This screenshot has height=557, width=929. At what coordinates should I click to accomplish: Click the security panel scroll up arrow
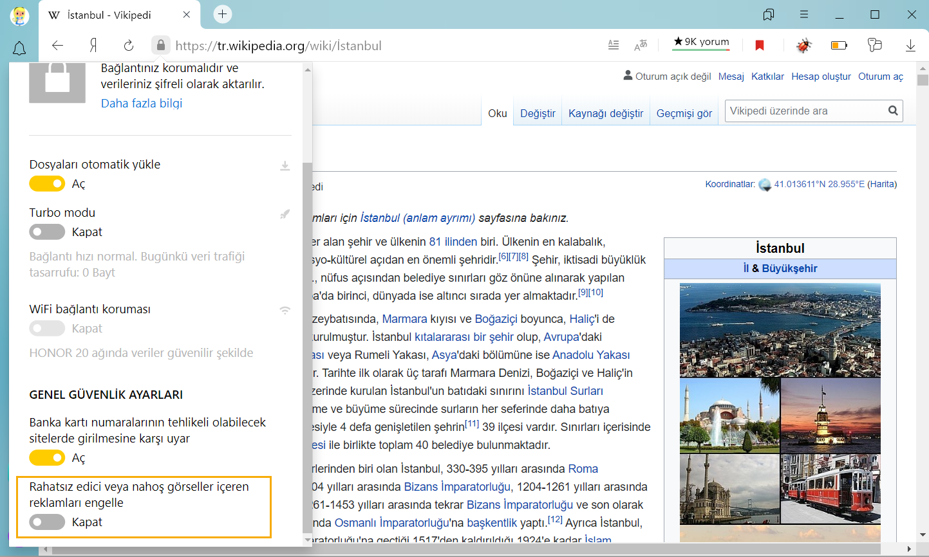(x=307, y=69)
